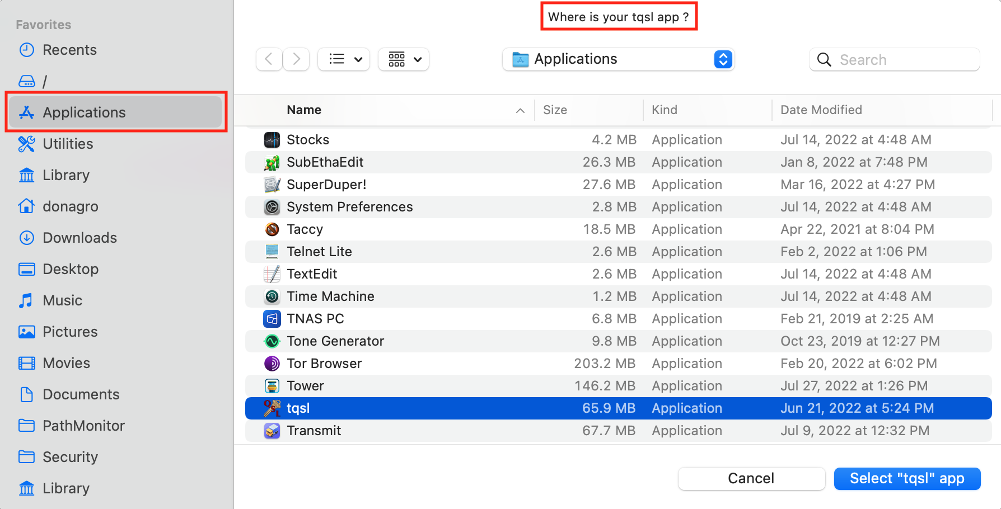Open the grouping options dropdown

coord(404,59)
